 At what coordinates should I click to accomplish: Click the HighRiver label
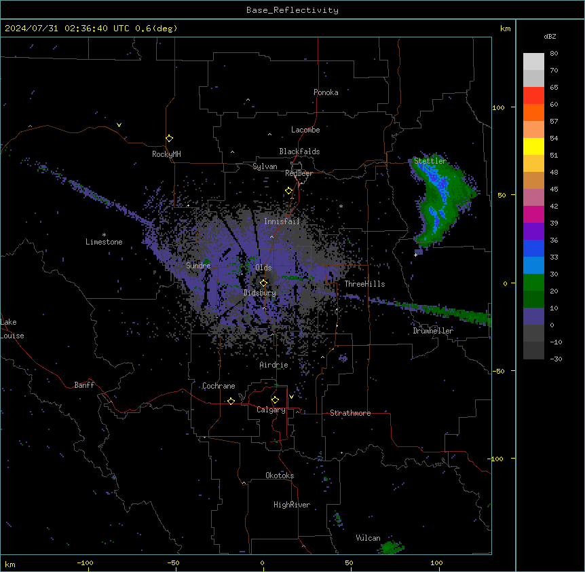pyautogui.click(x=292, y=505)
